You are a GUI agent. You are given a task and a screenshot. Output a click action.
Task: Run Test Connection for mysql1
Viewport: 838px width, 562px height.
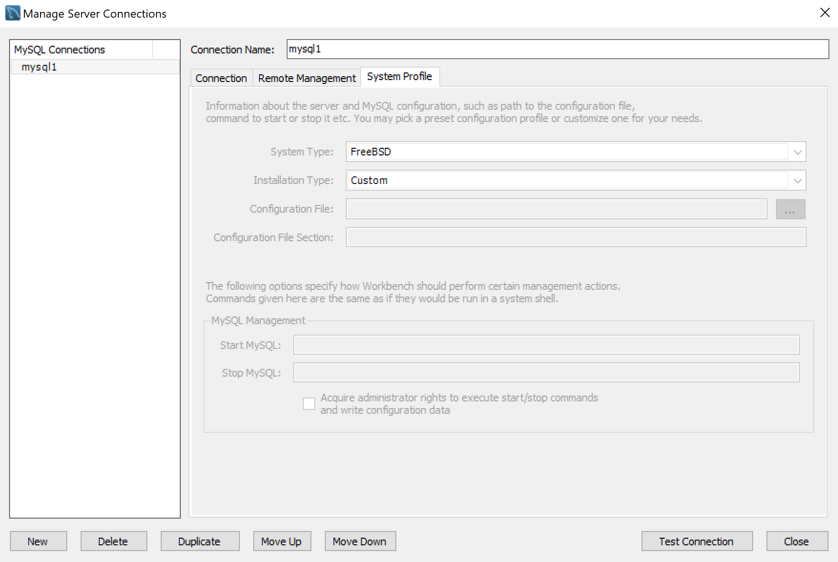coord(696,541)
